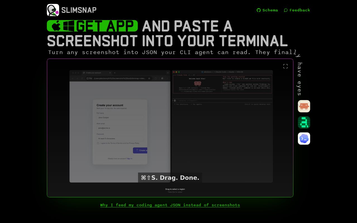Click the 'Create your account' browser tab

97,73
